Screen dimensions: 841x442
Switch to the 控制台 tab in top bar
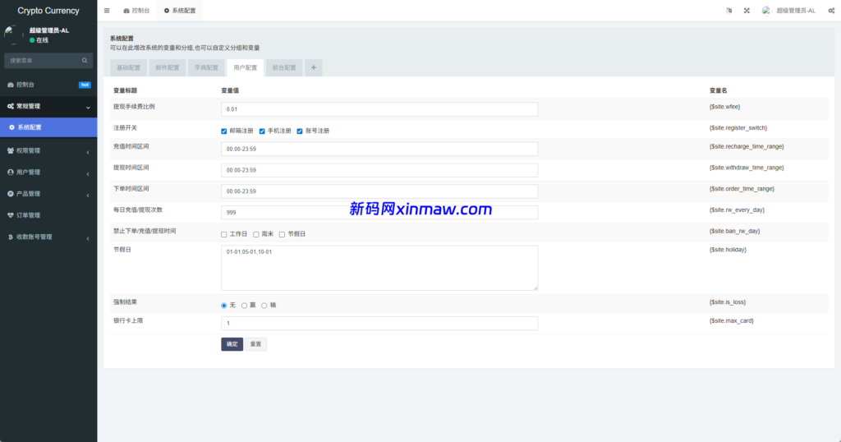pos(136,11)
